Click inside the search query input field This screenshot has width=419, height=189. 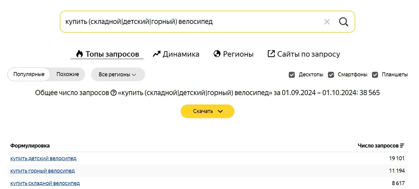tap(182, 22)
